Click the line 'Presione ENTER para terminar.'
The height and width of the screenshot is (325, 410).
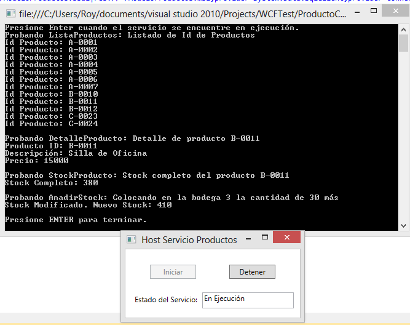click(76, 220)
